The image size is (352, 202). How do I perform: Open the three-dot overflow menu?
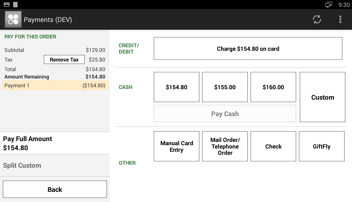click(x=340, y=19)
